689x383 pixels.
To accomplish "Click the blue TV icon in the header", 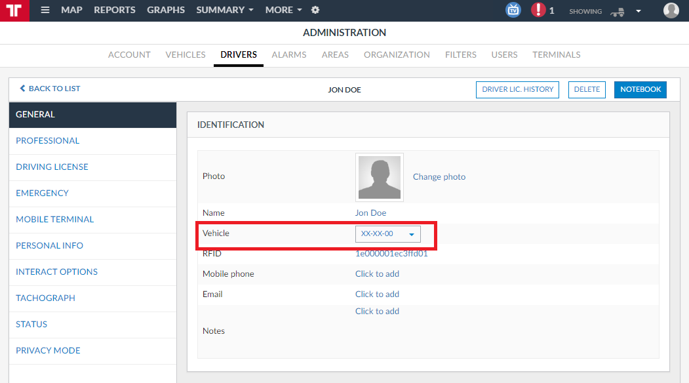I will point(513,10).
